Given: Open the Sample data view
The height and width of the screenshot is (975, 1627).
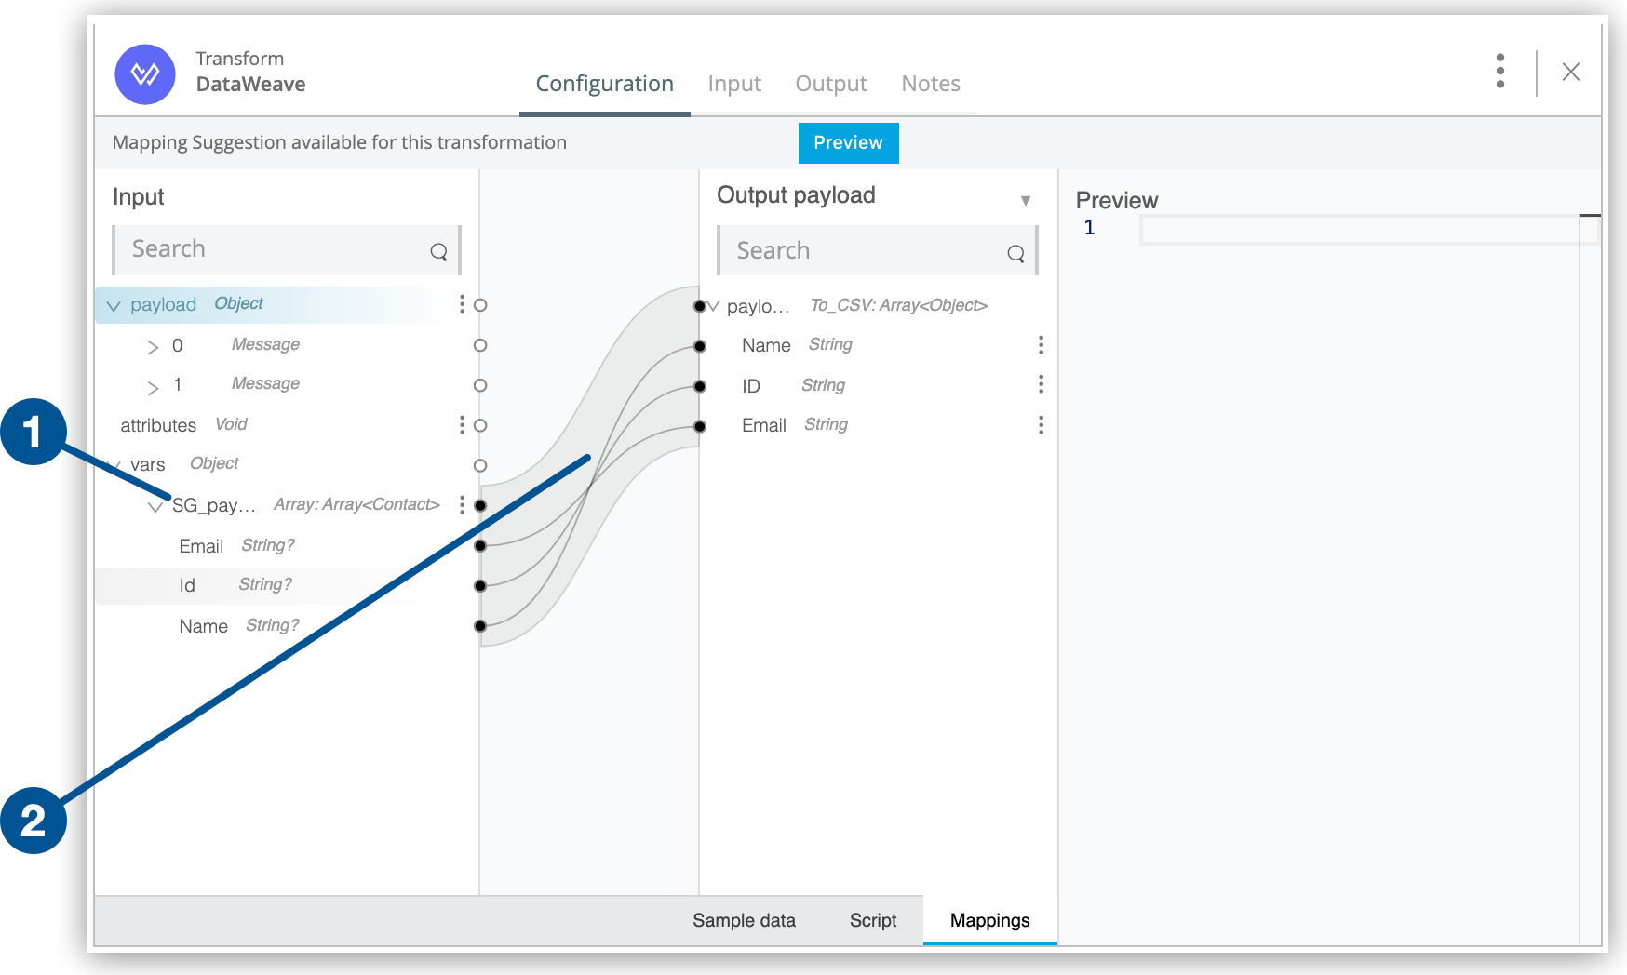Looking at the screenshot, I should 744,920.
